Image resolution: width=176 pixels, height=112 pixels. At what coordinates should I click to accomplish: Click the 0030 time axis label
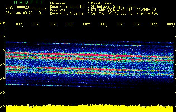pos(171,24)
